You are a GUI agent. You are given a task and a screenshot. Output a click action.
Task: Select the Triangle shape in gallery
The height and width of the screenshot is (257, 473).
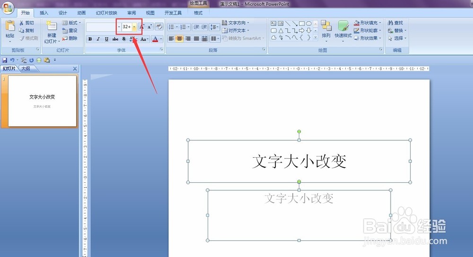pyautogui.click(x=281, y=30)
